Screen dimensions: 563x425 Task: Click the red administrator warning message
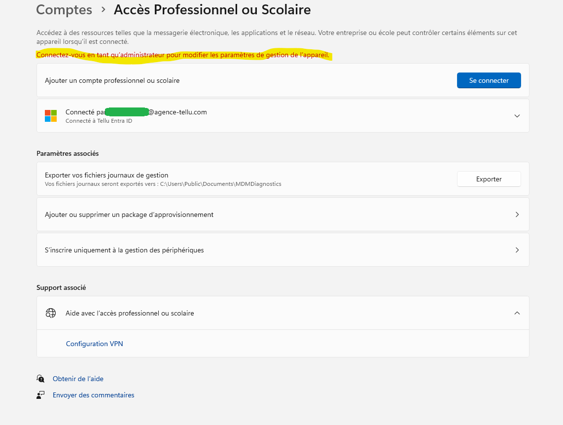point(183,55)
